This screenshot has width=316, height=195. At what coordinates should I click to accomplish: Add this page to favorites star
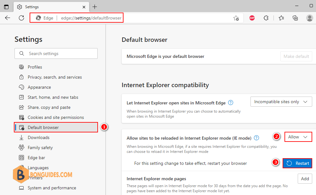pos(236,18)
